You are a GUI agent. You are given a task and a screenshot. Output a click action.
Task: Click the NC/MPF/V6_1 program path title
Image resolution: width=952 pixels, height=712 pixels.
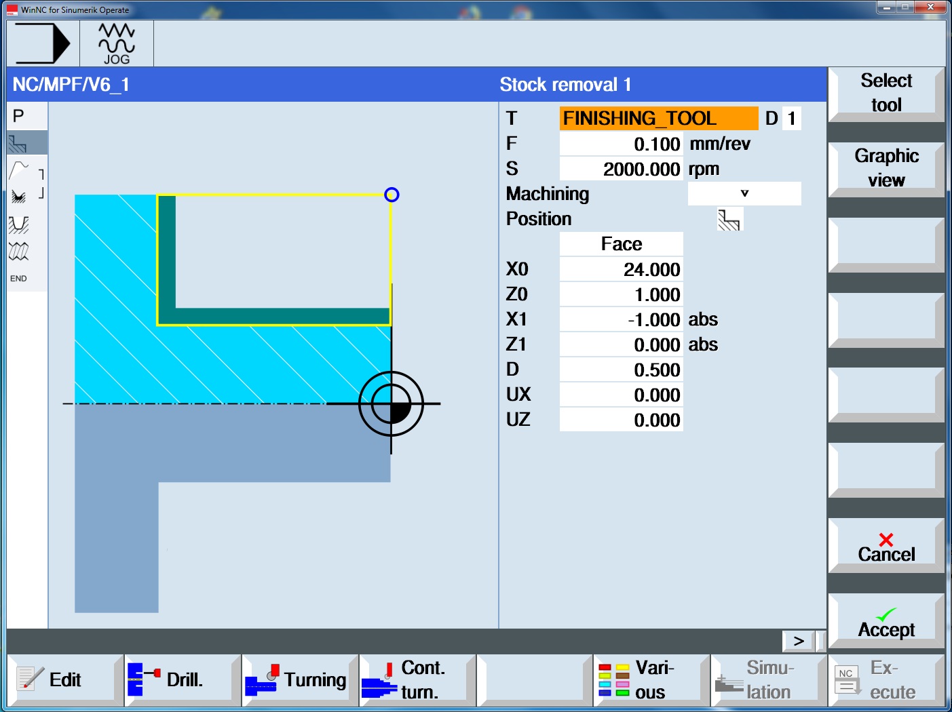[71, 85]
